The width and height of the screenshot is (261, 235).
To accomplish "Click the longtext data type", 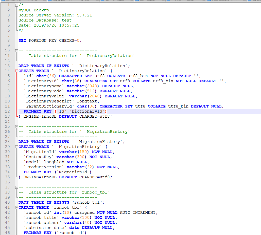I will [x=87, y=101].
